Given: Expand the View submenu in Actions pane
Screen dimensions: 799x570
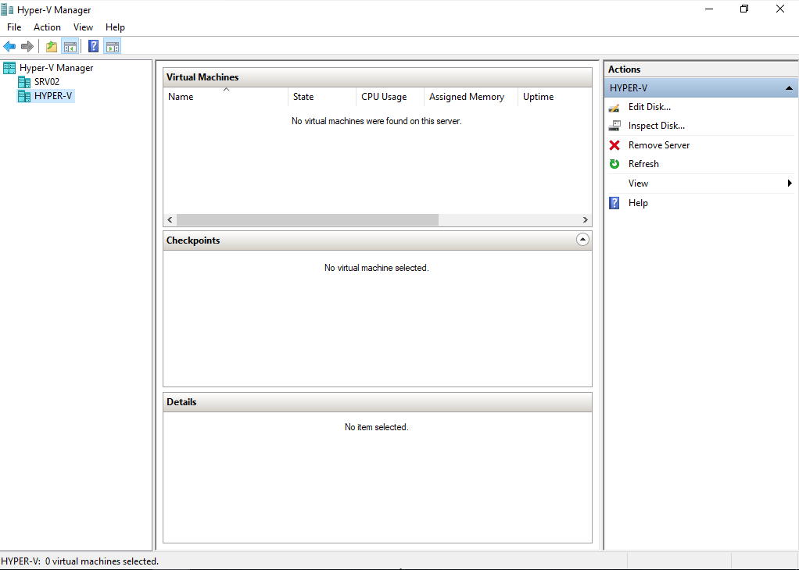Looking at the screenshot, I should pos(638,183).
